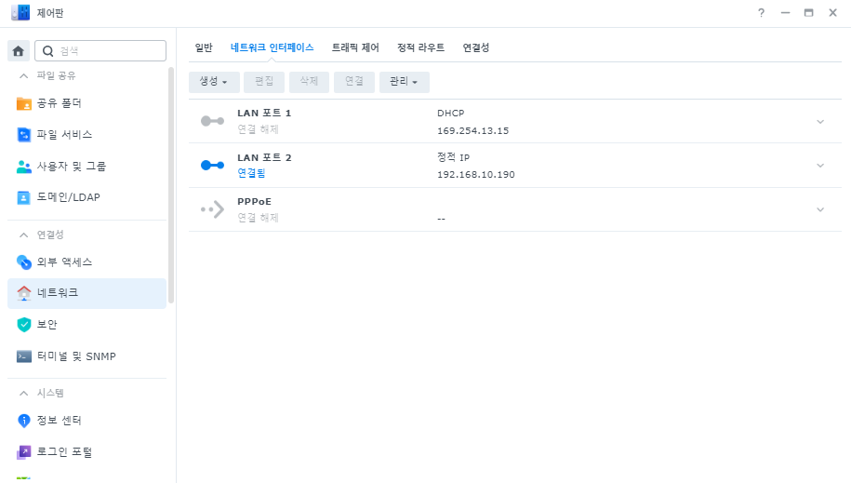Switch to 정적 라우트 tab
The image size is (851, 483).
pyautogui.click(x=420, y=47)
